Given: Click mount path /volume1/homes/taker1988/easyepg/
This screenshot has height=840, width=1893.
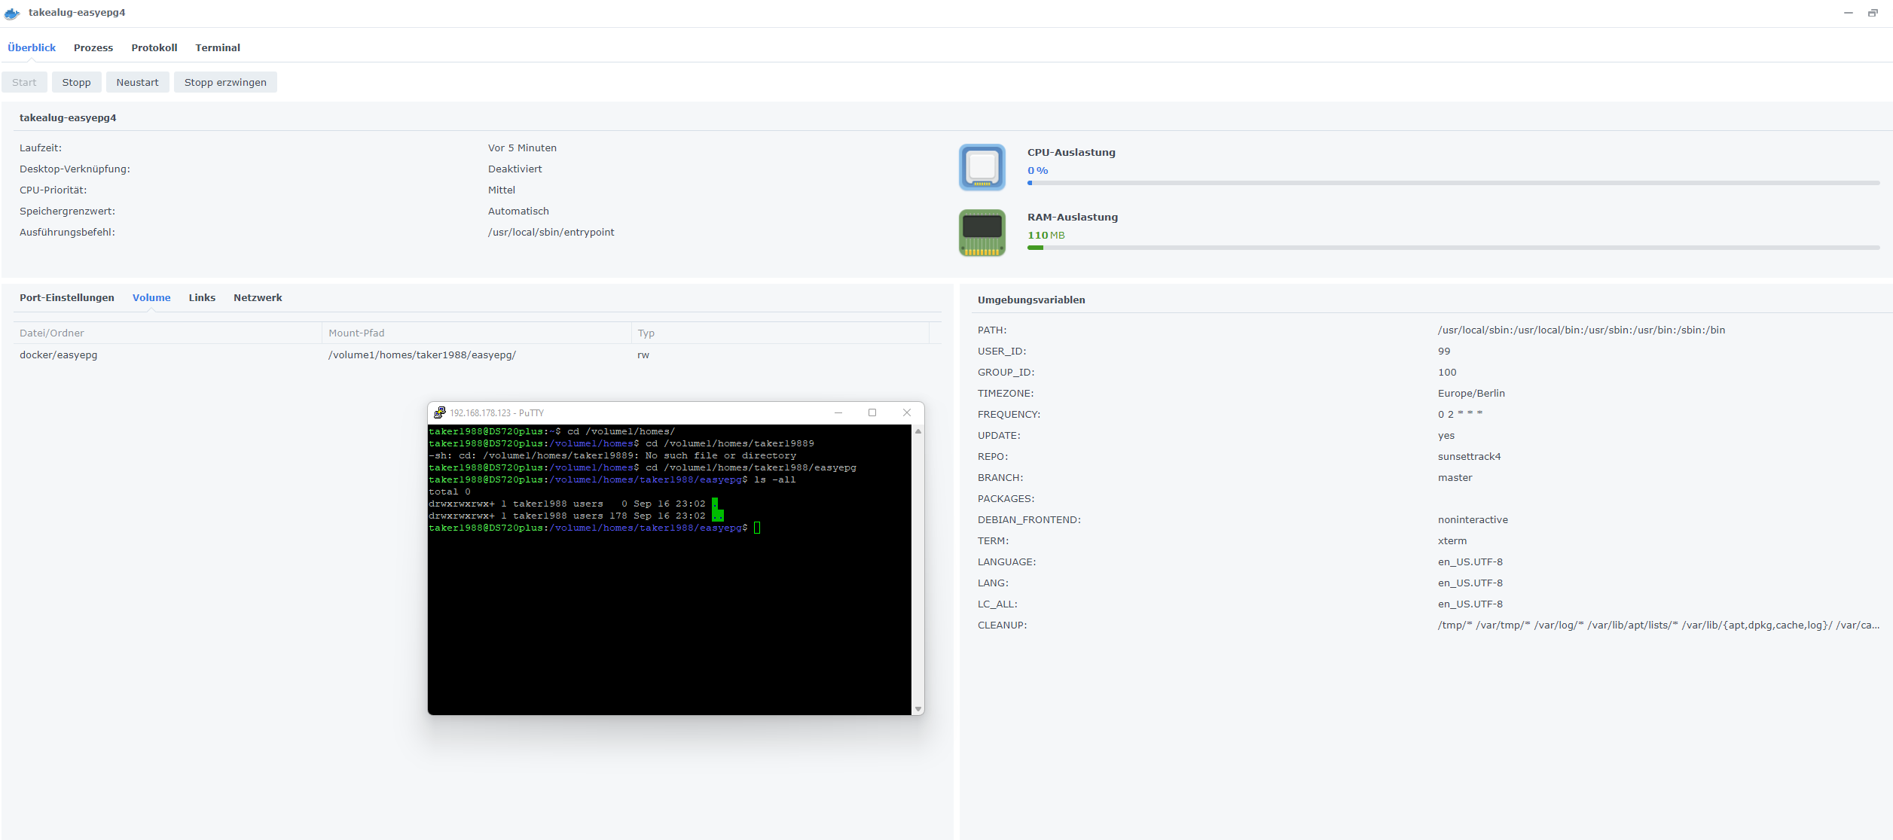Looking at the screenshot, I should coord(422,355).
